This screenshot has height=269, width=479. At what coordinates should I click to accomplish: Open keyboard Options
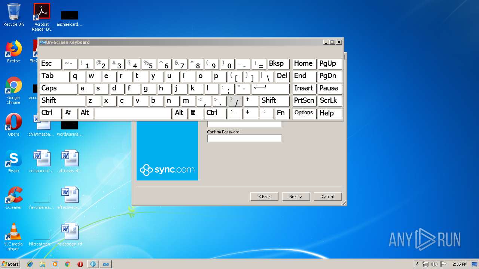pos(304,113)
